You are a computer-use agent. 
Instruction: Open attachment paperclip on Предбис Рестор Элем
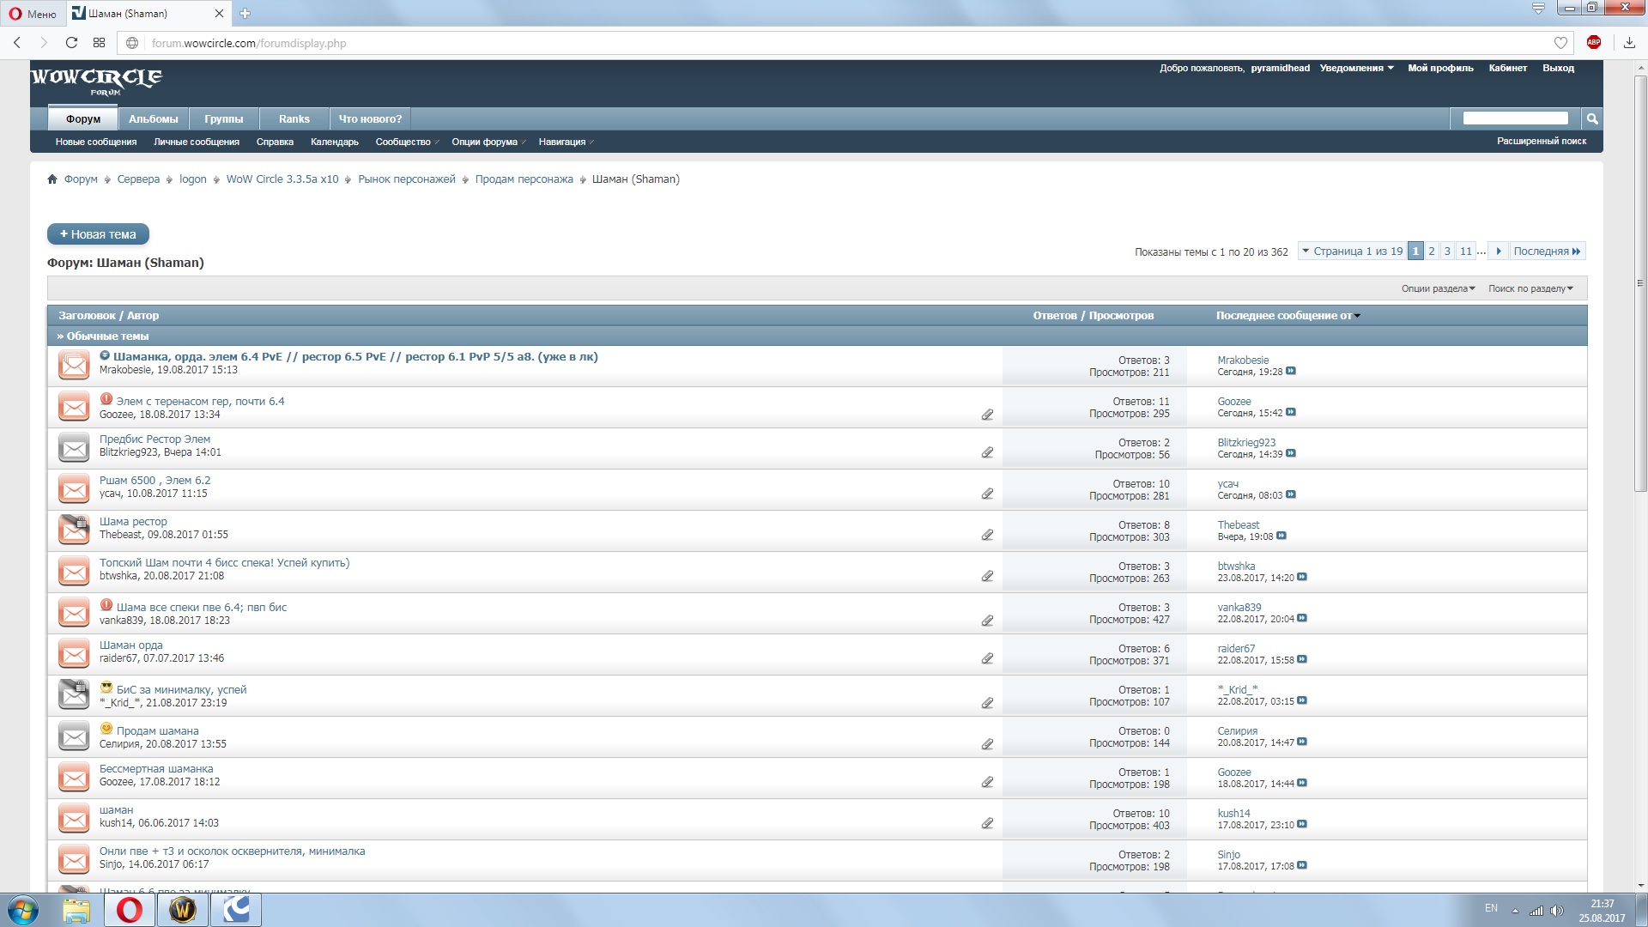(987, 452)
